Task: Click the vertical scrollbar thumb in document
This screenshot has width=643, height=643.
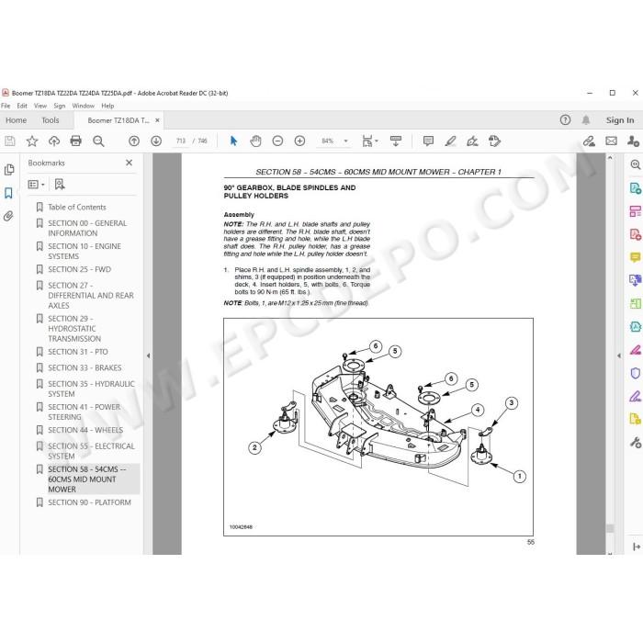Action: pyautogui.click(x=610, y=528)
